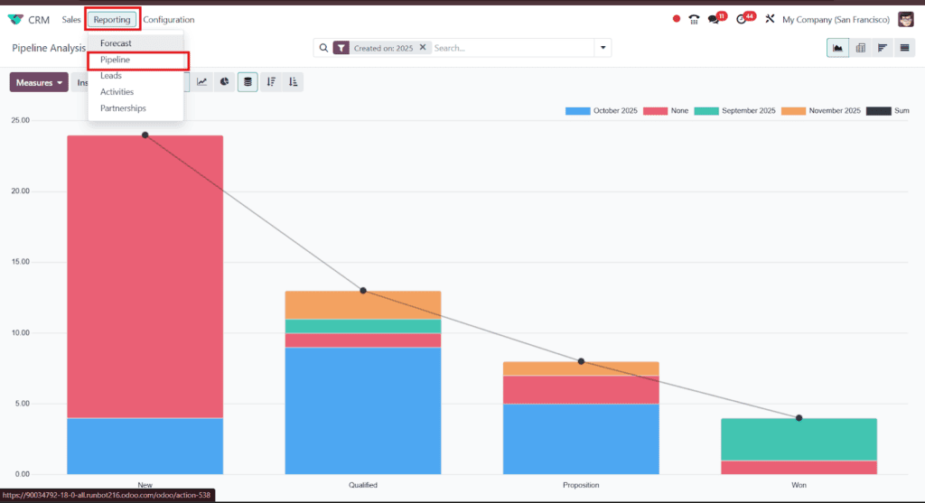The image size is (925, 503).
Task: Toggle the stacked chart mode button
Action: [248, 82]
